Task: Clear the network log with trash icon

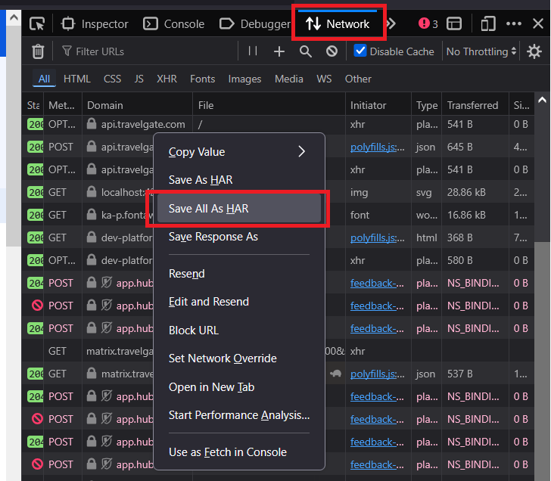Action: [38, 51]
